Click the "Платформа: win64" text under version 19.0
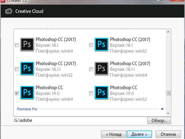This screenshot has width=185, height=139. coord(54,99)
